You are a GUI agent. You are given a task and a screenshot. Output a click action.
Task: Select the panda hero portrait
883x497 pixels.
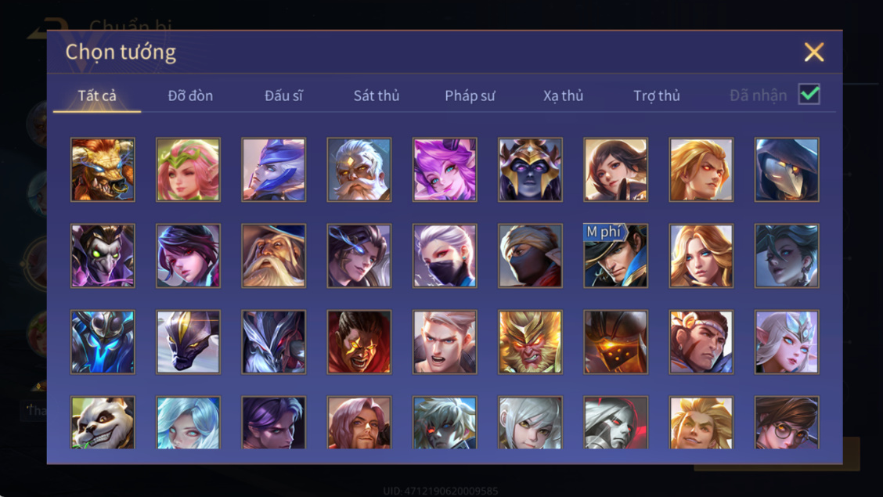(x=103, y=422)
